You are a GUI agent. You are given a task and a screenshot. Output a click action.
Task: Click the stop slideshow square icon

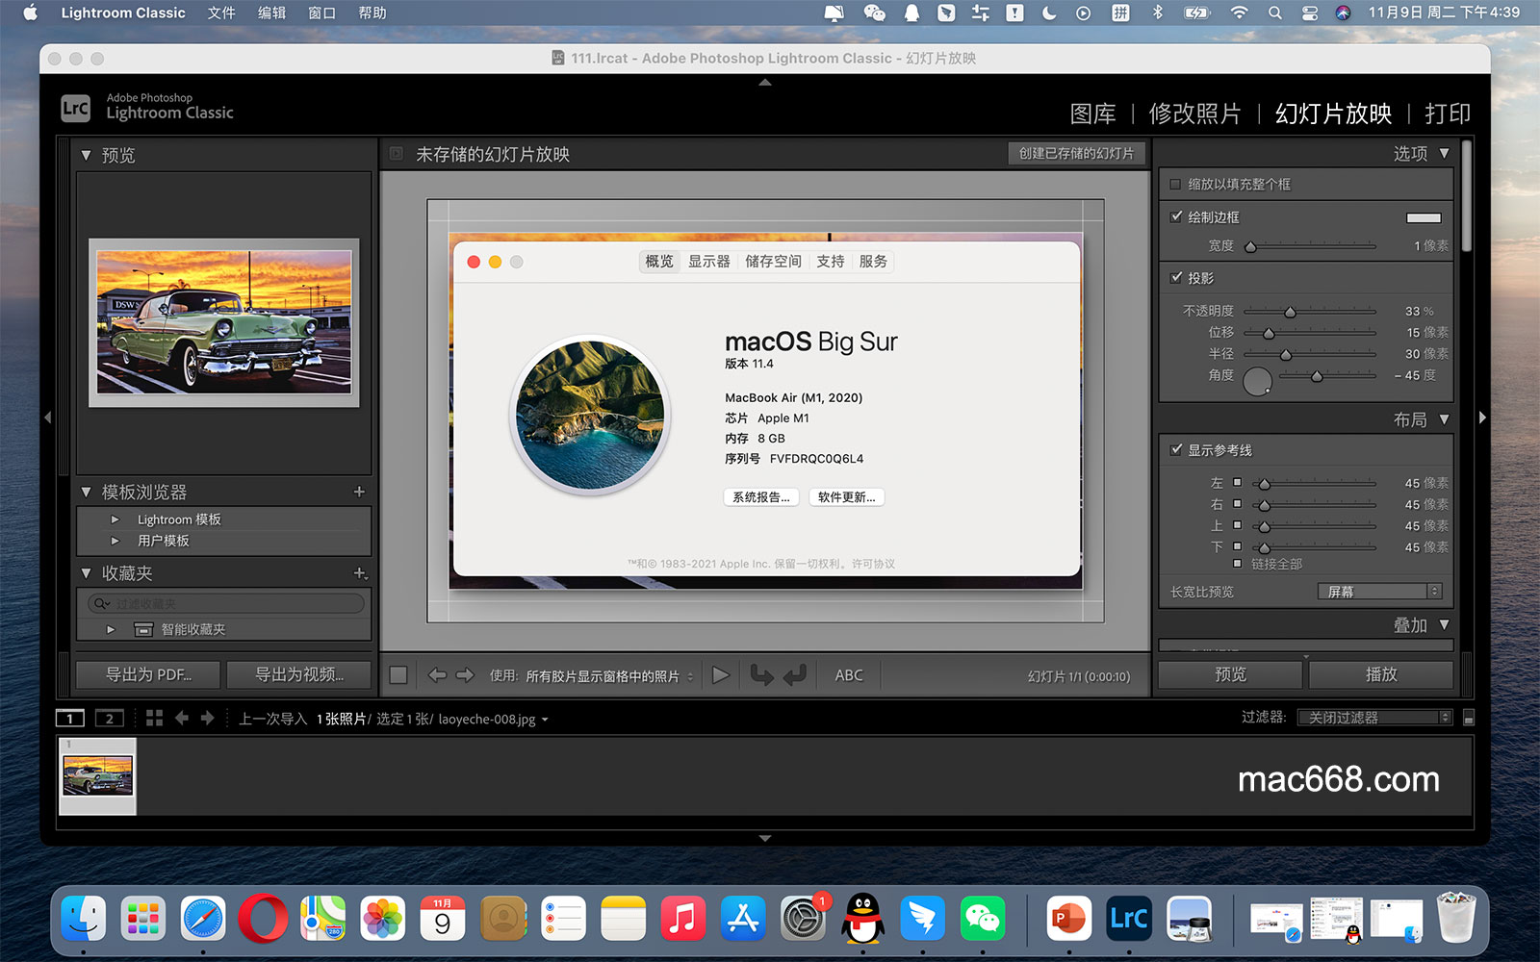point(398,675)
